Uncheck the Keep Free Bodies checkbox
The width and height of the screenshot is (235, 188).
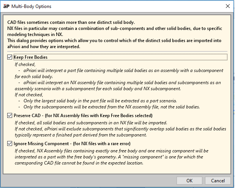pos(9,57)
